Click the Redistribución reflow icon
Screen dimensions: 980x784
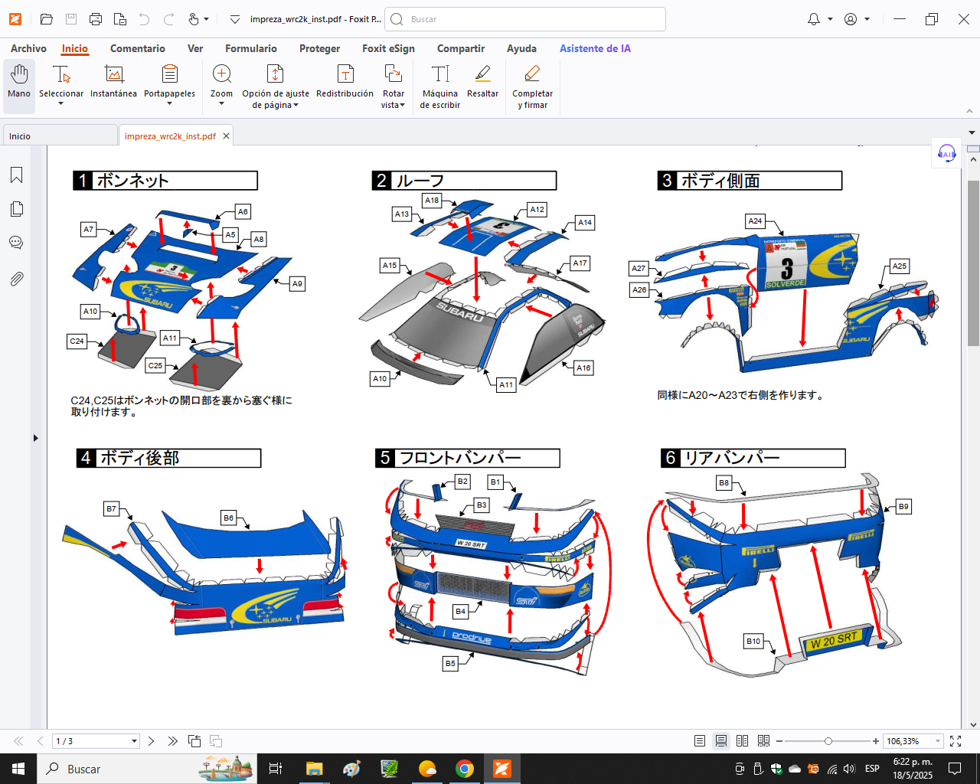(345, 83)
